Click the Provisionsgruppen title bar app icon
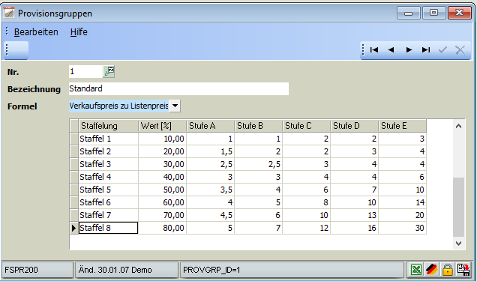 pyautogui.click(x=9, y=13)
